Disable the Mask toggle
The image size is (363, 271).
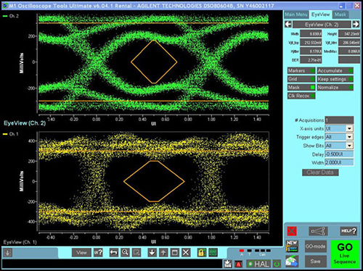[x=301, y=87]
